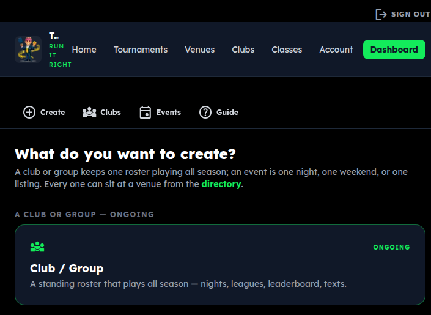The width and height of the screenshot is (431, 315).
Task: Switch to the Clubs dashboard tab label
Action: tap(111, 113)
